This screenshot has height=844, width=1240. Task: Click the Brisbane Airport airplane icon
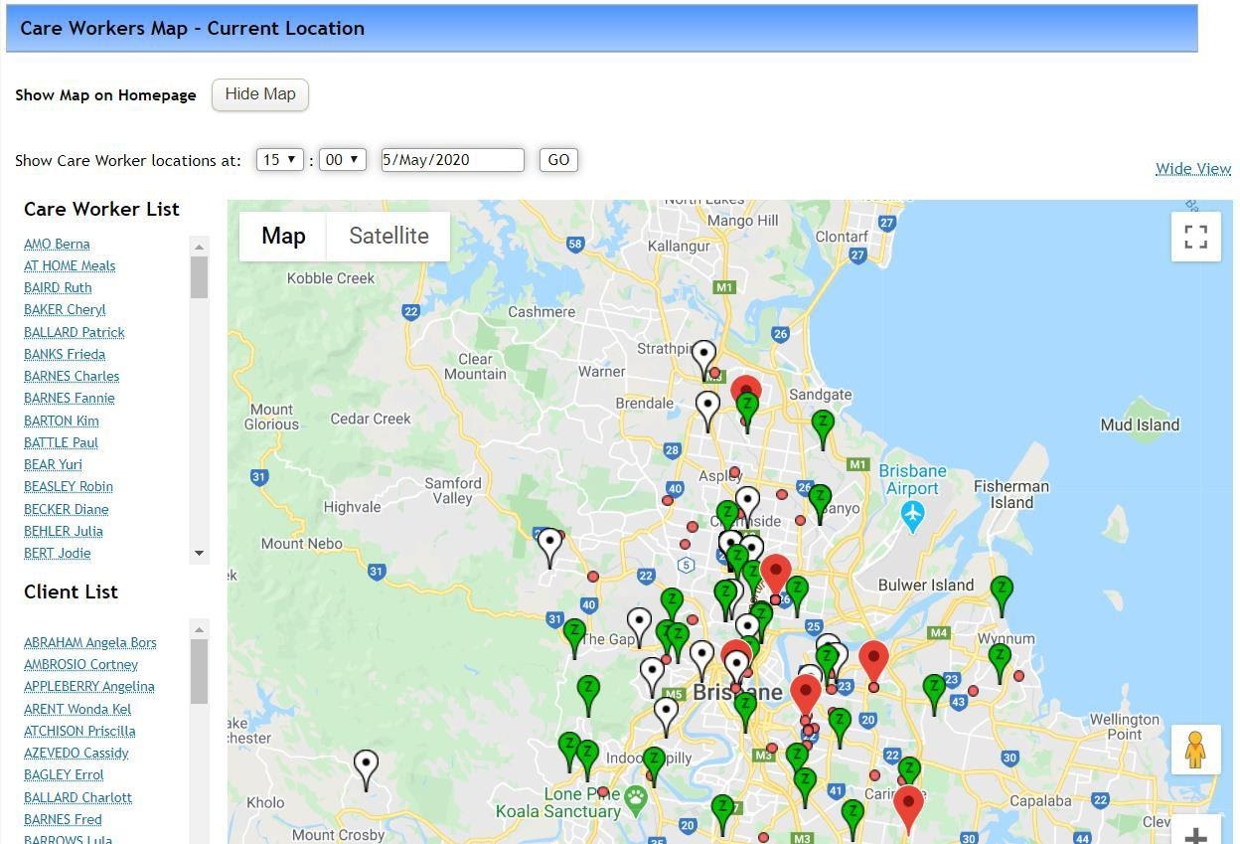pos(911,515)
